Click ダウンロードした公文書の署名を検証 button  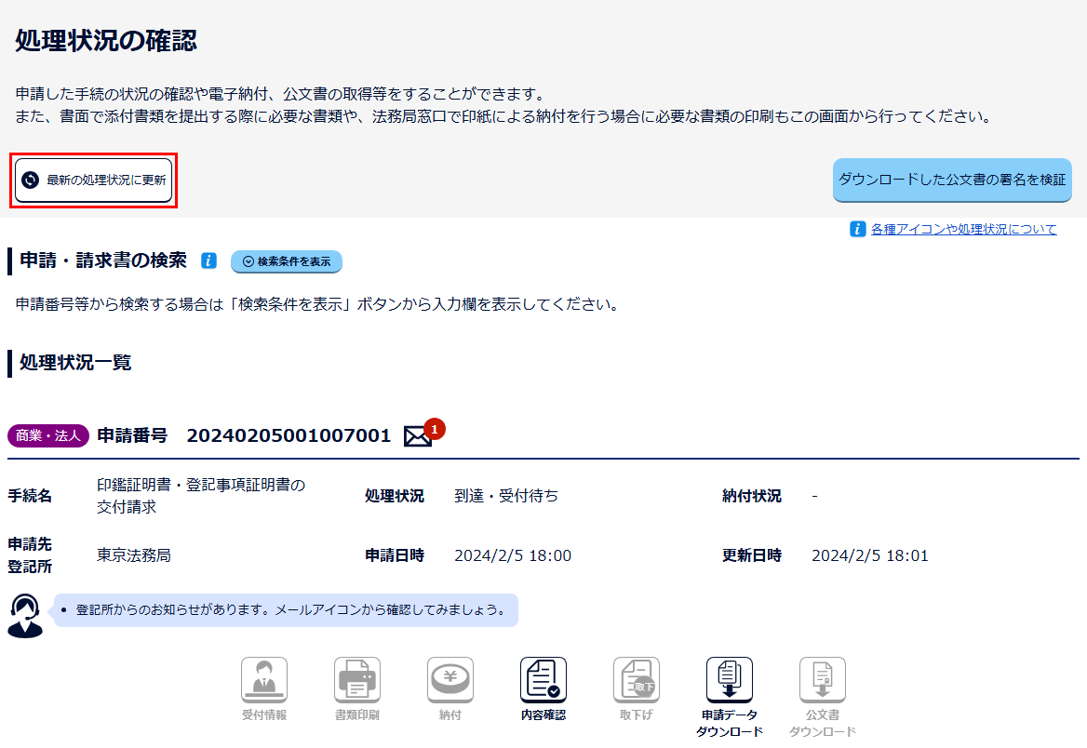tap(951, 180)
